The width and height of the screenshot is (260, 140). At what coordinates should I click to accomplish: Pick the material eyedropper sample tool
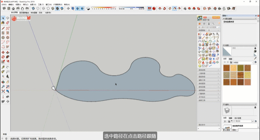click(255, 58)
